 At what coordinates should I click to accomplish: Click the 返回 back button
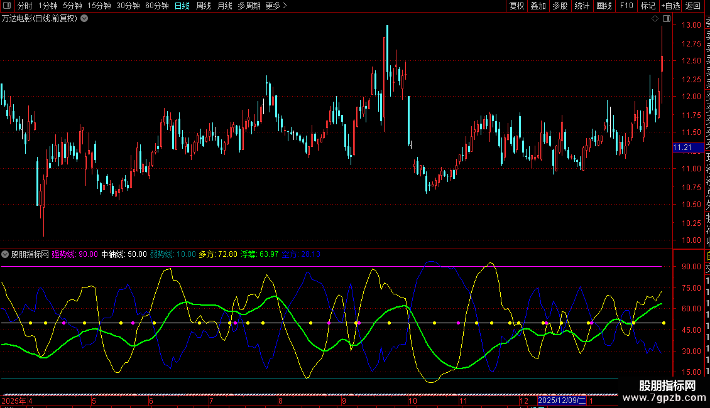click(x=693, y=6)
